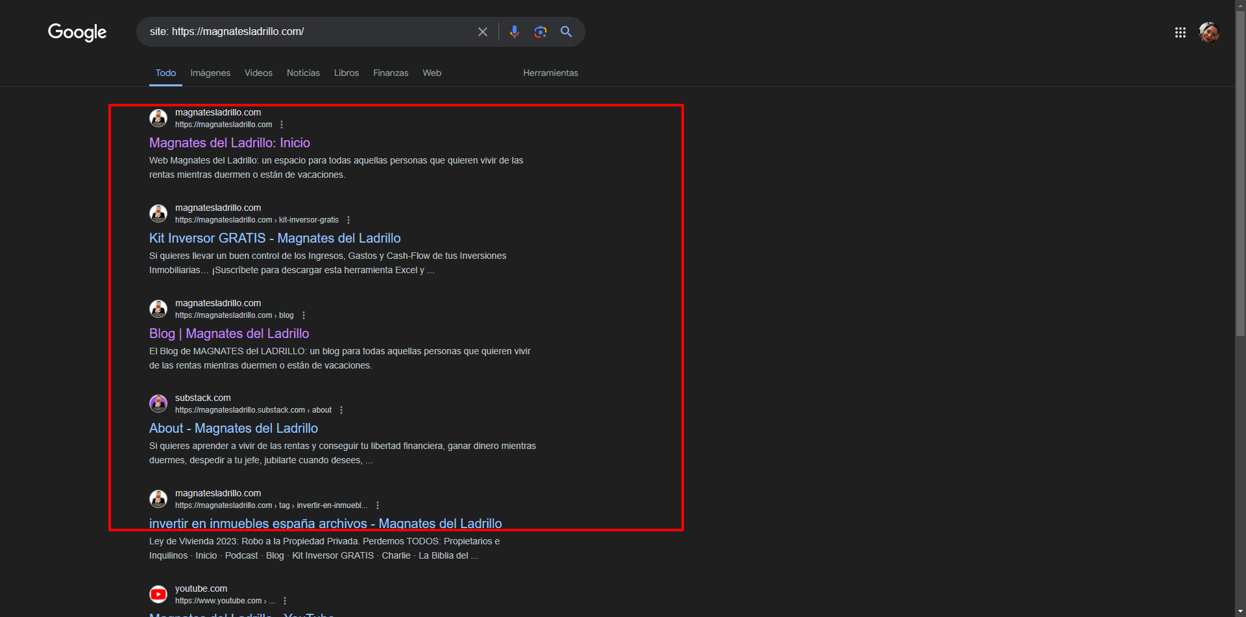Switch to the Web tab
The height and width of the screenshot is (617, 1246).
coord(432,73)
